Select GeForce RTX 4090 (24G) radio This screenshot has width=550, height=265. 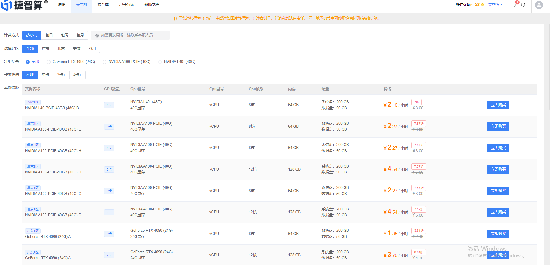pos(49,62)
